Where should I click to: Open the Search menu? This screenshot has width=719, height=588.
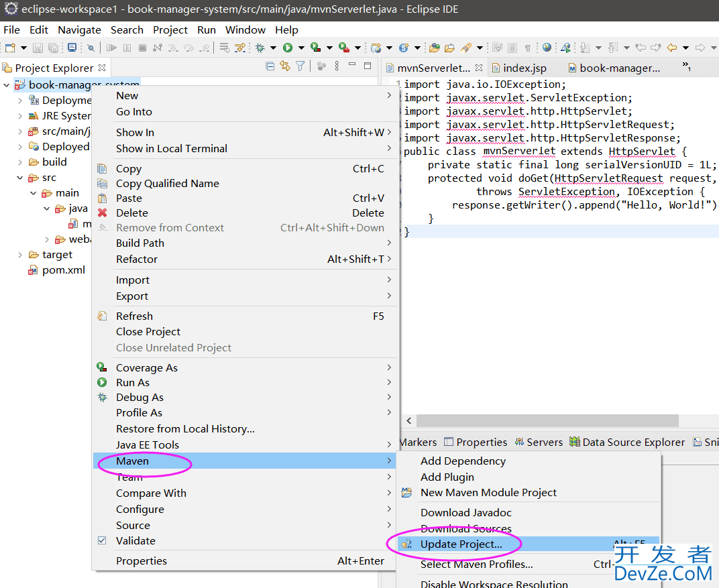(x=127, y=30)
